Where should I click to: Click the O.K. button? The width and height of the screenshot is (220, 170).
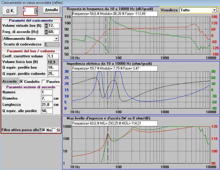pos(10,11)
